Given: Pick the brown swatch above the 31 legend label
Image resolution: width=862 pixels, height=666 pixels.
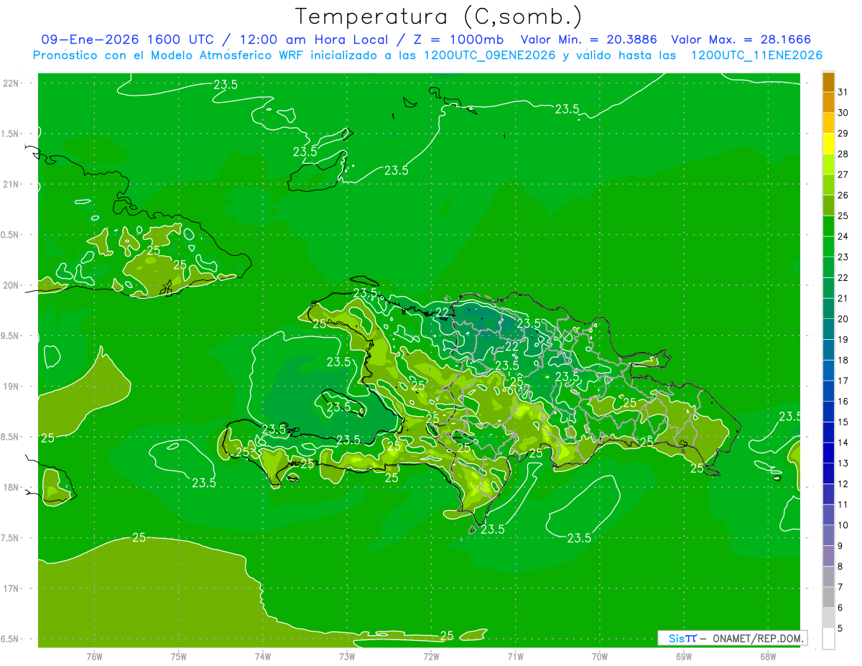Looking at the screenshot, I should pyautogui.click(x=828, y=82).
